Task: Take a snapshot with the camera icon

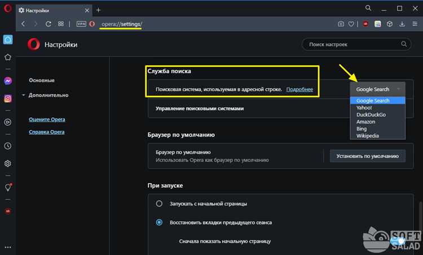Action: 341,24
